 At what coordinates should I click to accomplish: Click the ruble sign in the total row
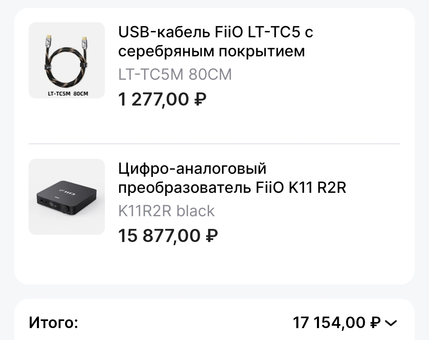pyautogui.click(x=375, y=323)
